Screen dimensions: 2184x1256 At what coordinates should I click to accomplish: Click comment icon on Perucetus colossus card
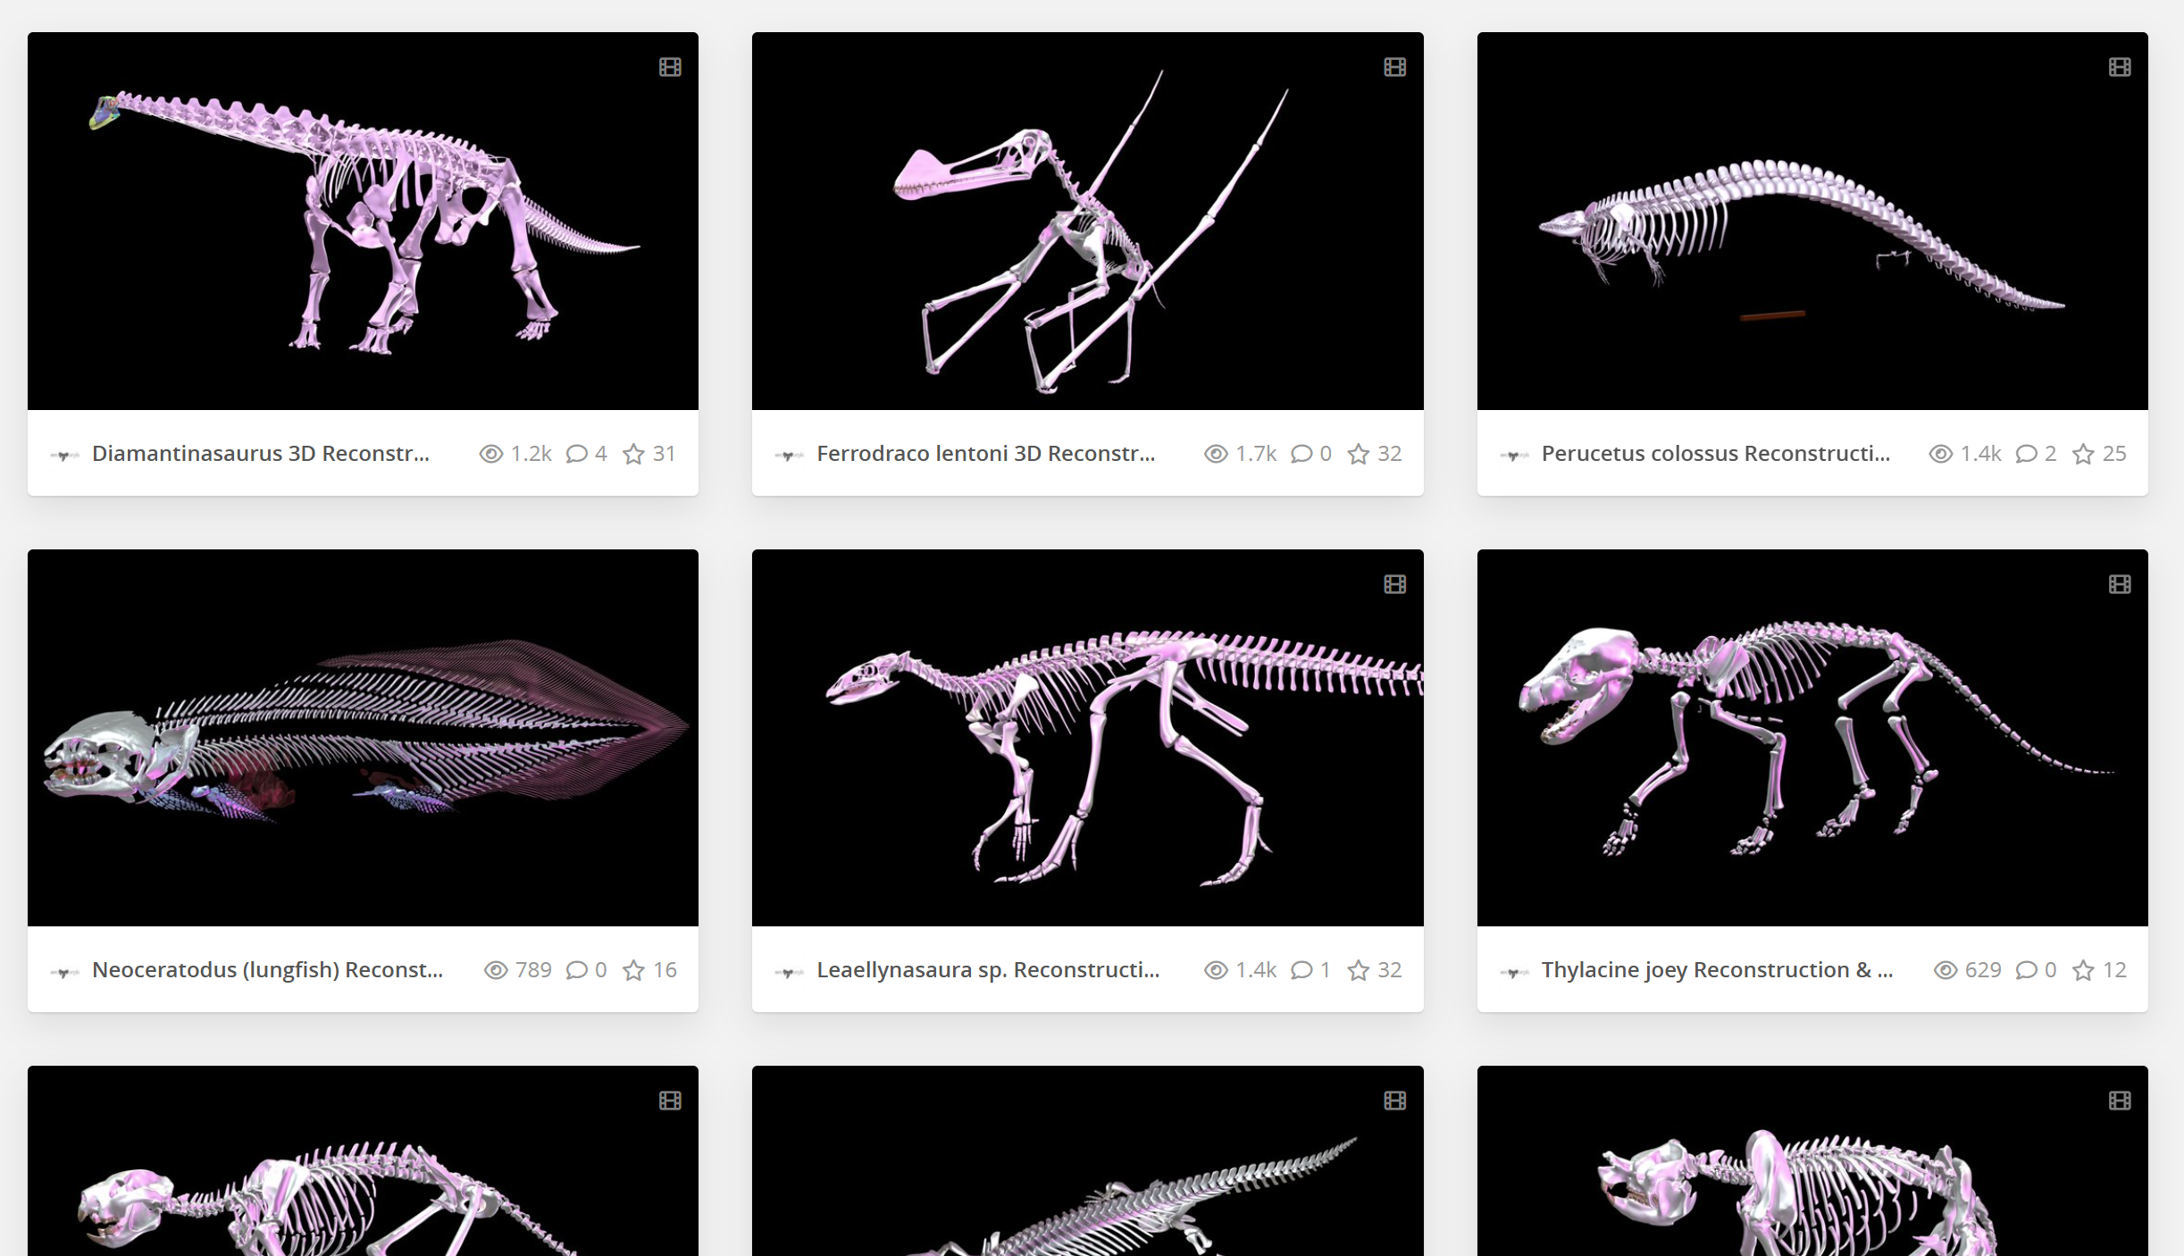(2026, 454)
